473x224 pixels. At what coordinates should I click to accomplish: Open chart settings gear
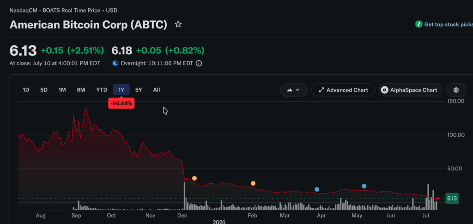(456, 90)
